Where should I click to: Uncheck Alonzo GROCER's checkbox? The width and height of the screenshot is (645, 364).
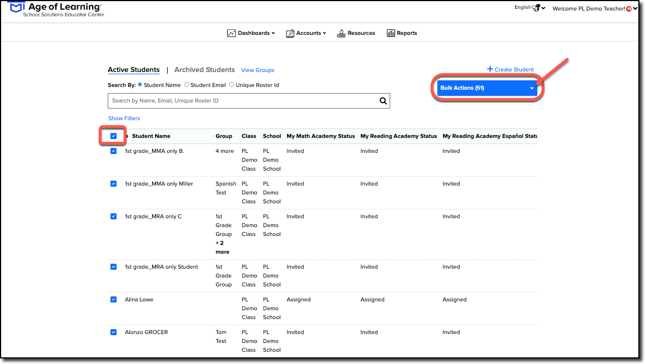click(114, 332)
